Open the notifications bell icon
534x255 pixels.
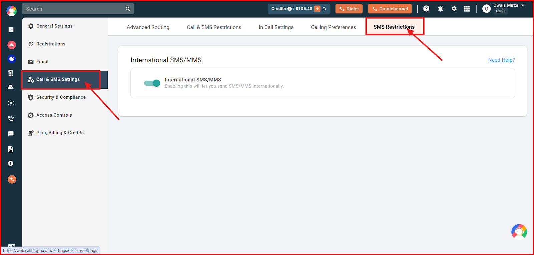[441, 9]
